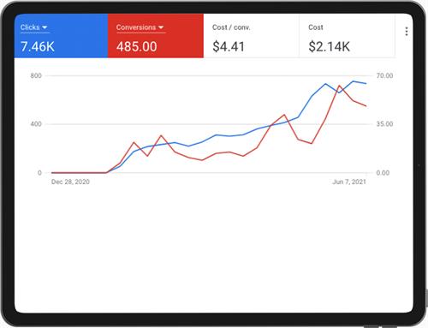Image resolution: width=428 pixels, height=328 pixels.
Task: Click the 485.00 conversions total
Action: click(x=136, y=46)
